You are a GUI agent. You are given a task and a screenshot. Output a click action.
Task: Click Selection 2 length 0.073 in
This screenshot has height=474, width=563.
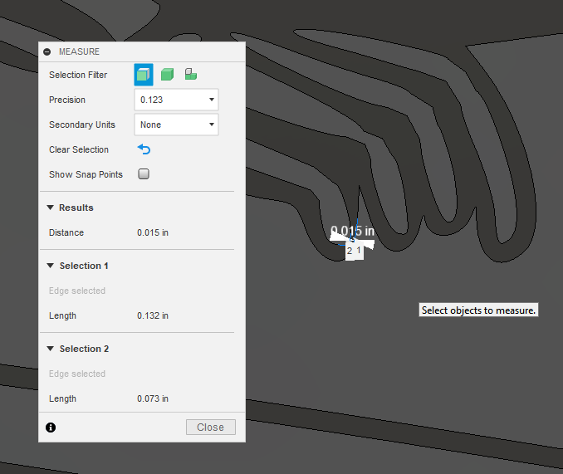pyautogui.click(x=153, y=398)
